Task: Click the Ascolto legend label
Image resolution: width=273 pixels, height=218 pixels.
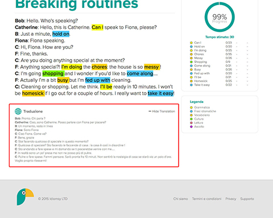Action: [x=199, y=127]
